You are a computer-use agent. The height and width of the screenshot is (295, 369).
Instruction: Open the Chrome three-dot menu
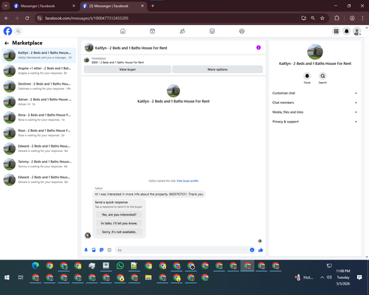click(362, 18)
